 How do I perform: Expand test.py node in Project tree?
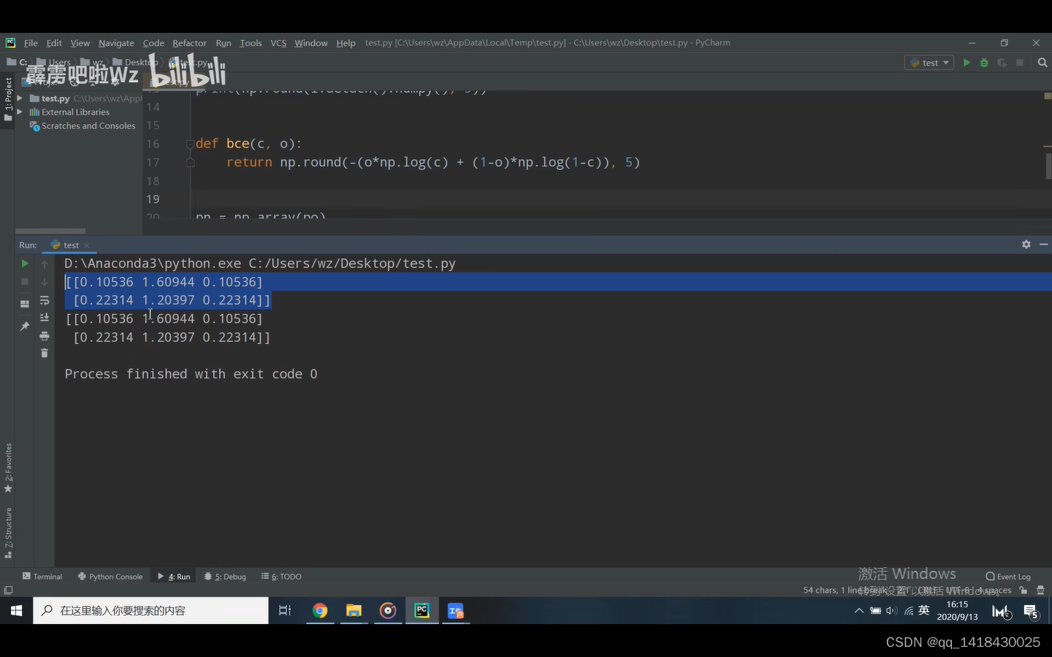coord(20,98)
